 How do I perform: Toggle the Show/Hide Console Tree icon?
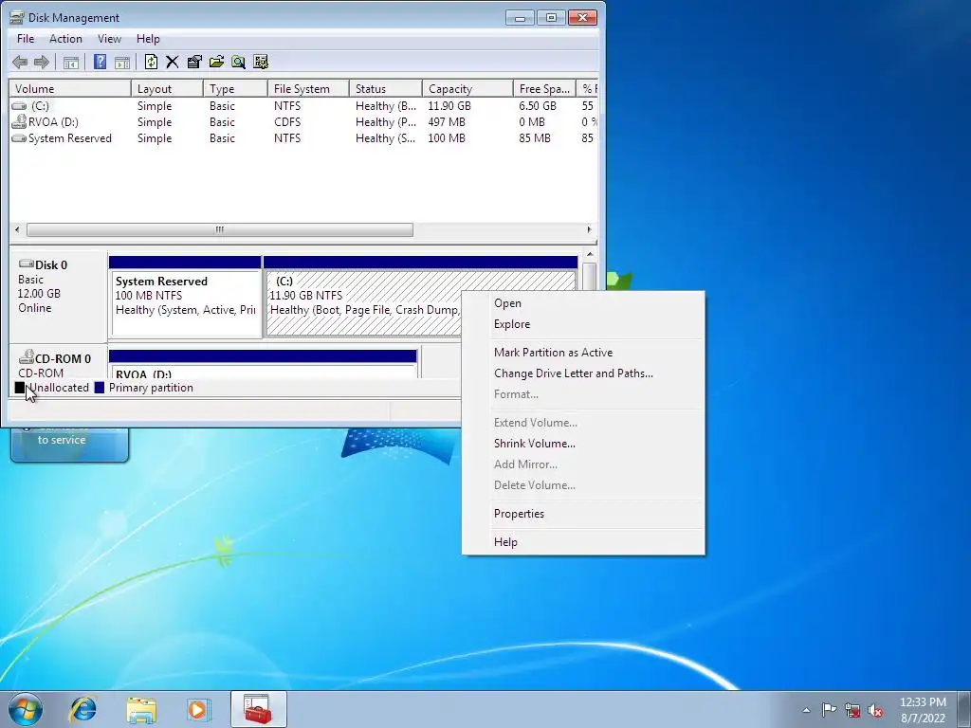pyautogui.click(x=71, y=62)
